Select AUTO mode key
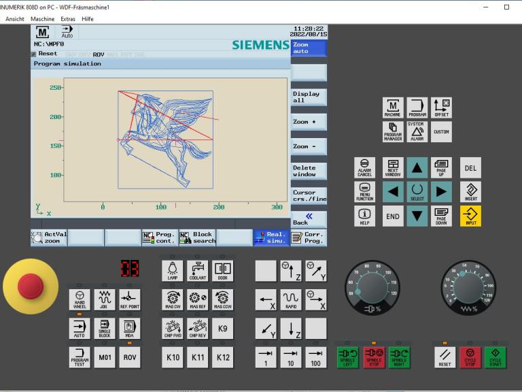This screenshot has height=392, width=522. [80, 328]
